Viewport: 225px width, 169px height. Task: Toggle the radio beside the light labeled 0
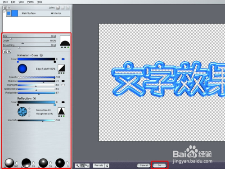point(67,163)
